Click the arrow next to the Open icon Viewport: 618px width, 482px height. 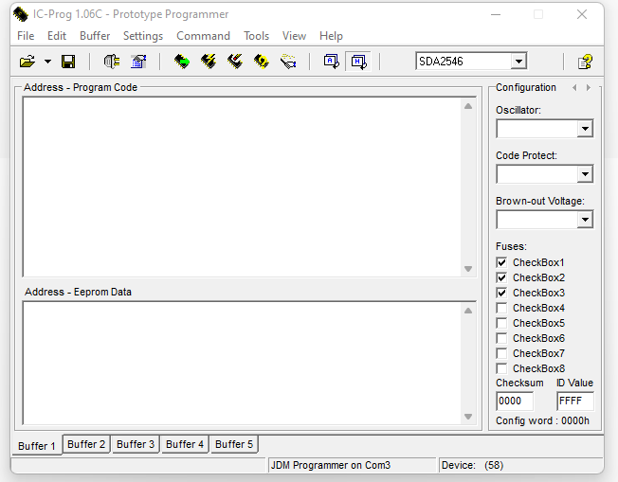click(x=47, y=62)
